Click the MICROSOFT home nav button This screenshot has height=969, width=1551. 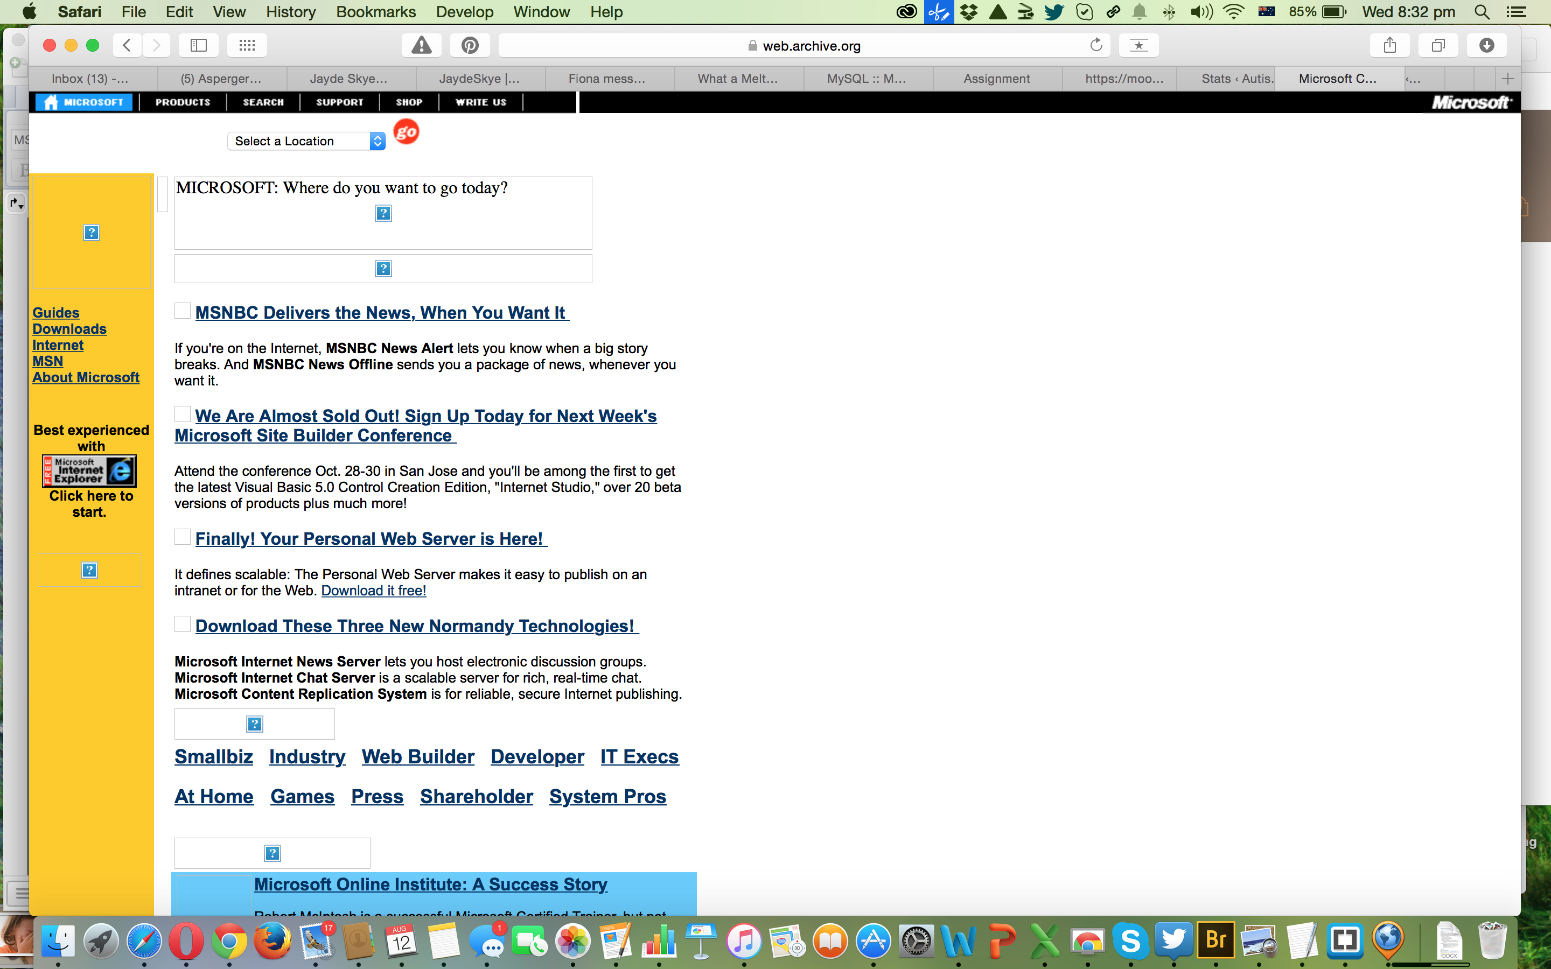coord(84,102)
